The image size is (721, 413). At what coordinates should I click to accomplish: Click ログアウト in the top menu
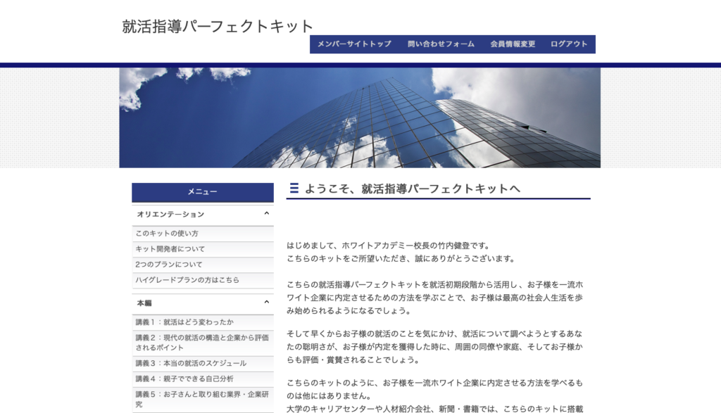[x=569, y=44]
